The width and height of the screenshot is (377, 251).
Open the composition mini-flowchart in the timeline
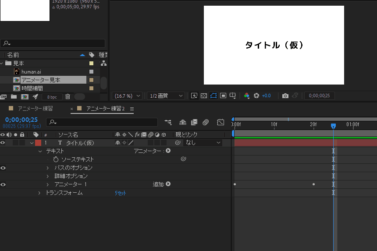168,122
